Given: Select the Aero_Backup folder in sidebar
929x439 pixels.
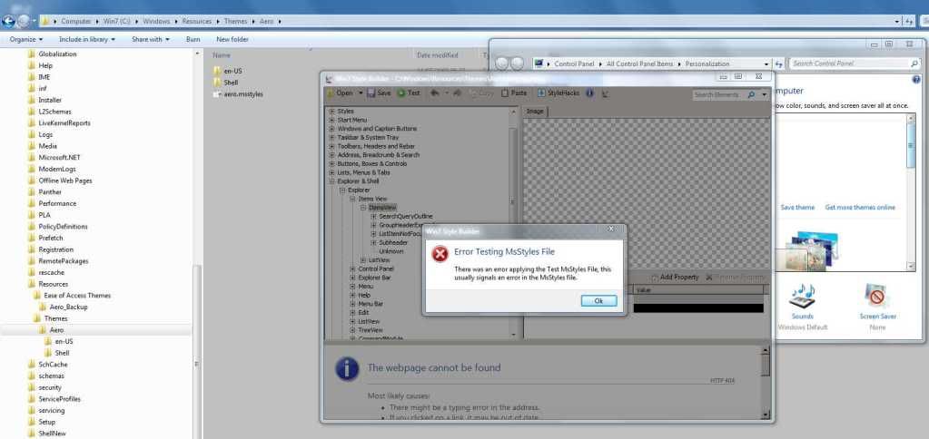Looking at the screenshot, I should [68, 307].
